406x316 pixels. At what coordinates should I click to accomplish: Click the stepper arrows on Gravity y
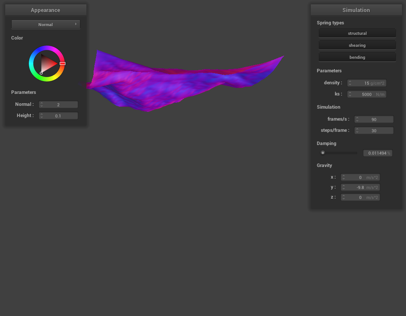tap(344, 187)
